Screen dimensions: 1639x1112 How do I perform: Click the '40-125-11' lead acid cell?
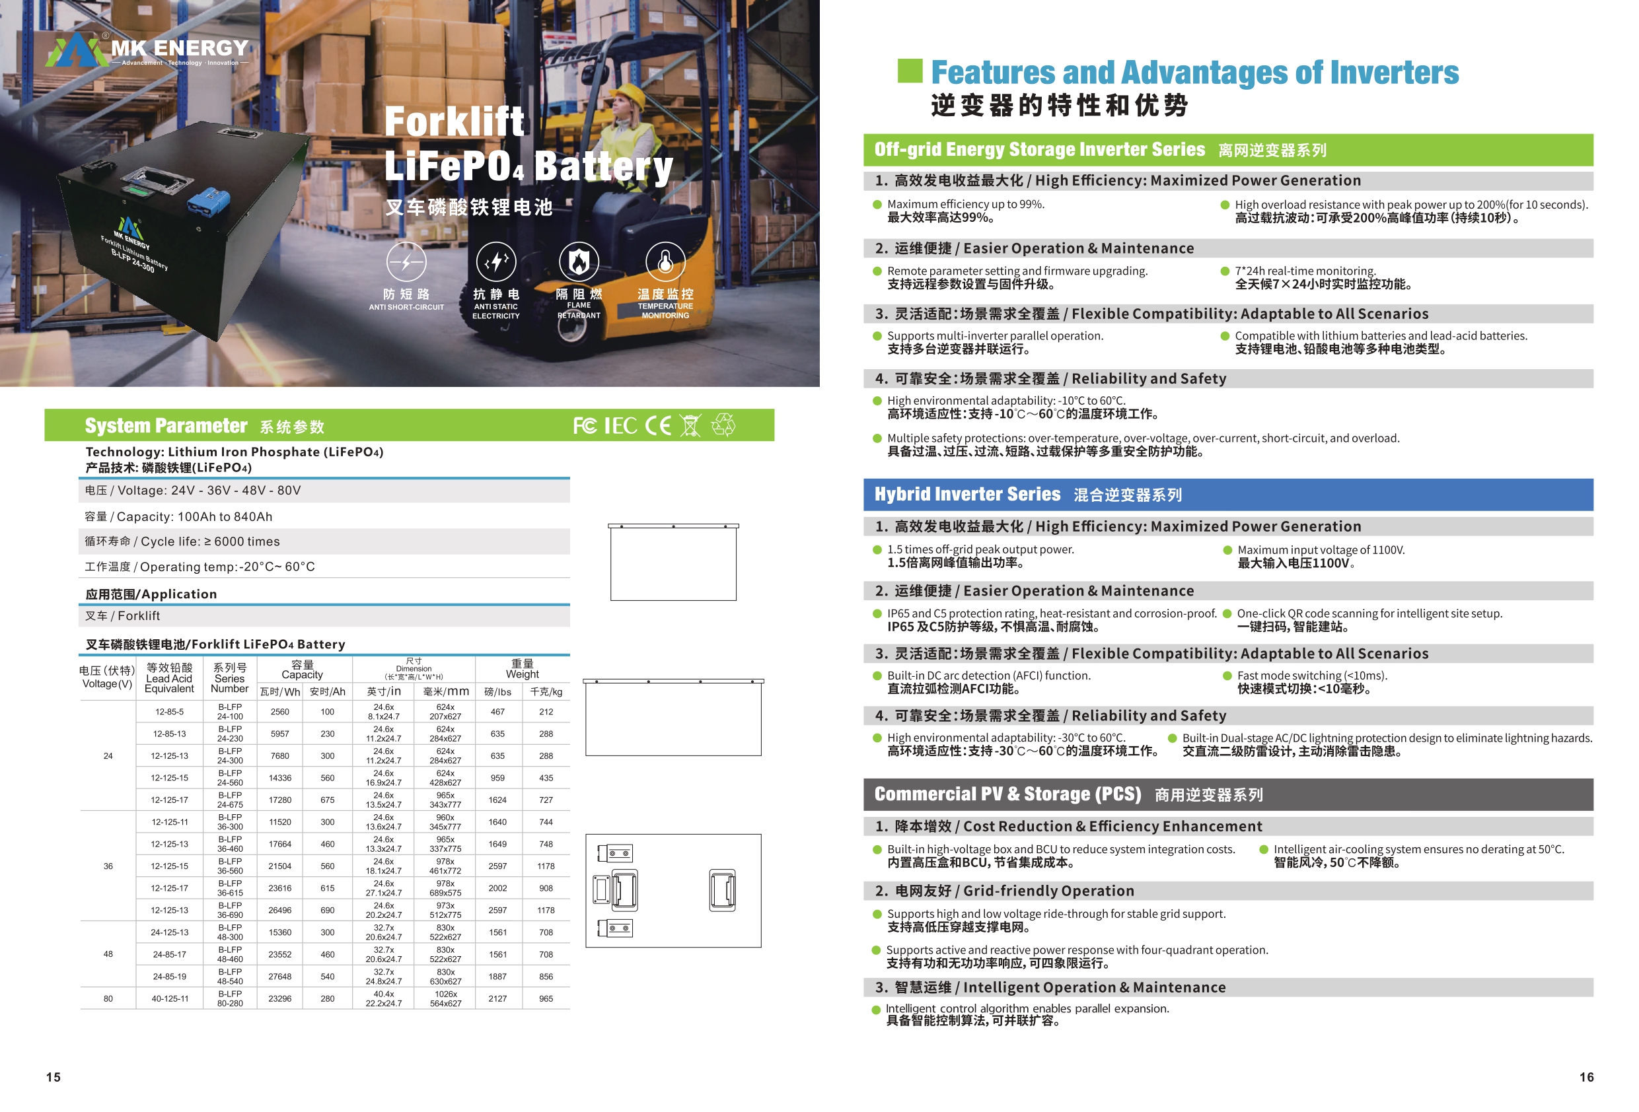[170, 999]
